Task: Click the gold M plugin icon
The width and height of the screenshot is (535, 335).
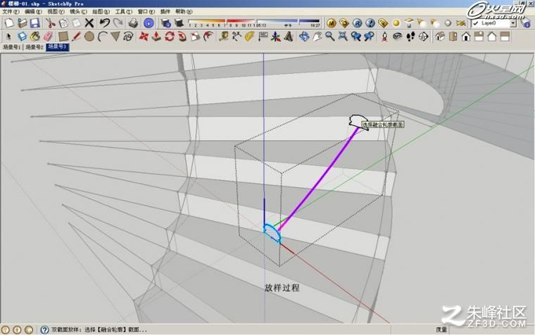Action: (332, 23)
